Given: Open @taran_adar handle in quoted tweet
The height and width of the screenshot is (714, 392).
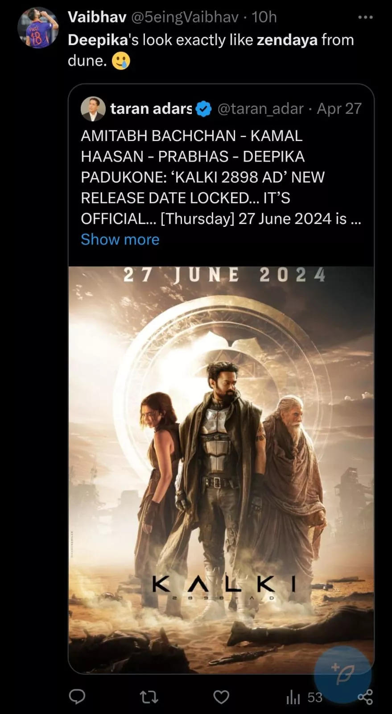Looking at the screenshot, I should 260,108.
